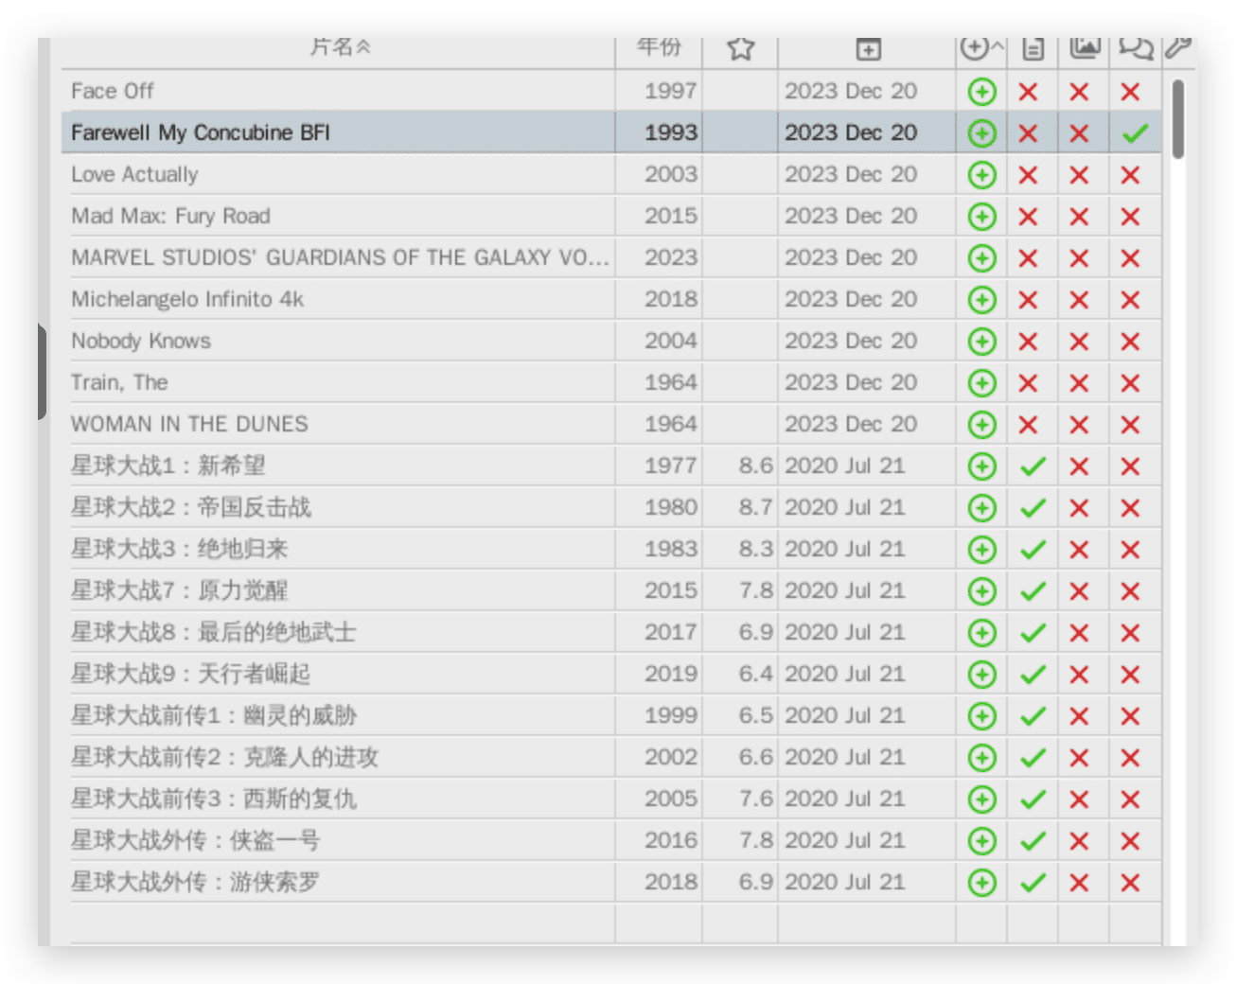The image size is (1236, 984).
Task: Toggle green checkmark in Farewell My Concubine row
Action: (x=1134, y=133)
